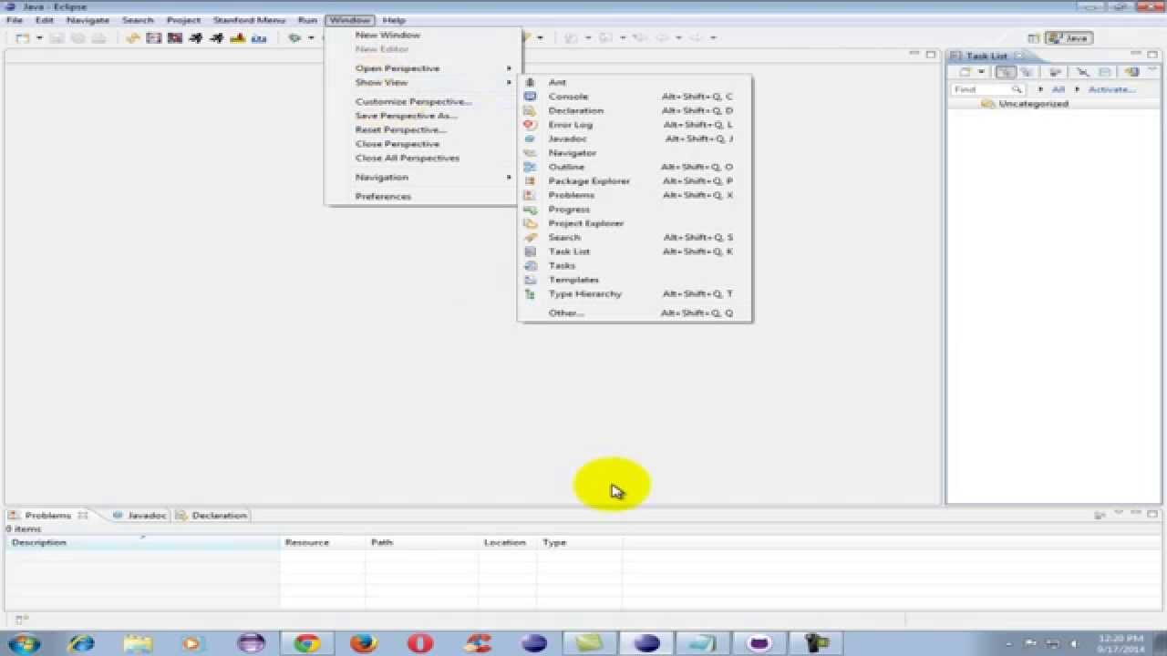The height and width of the screenshot is (656, 1167).
Task: Select the Javadoc view entry in submenu
Action: click(634, 138)
